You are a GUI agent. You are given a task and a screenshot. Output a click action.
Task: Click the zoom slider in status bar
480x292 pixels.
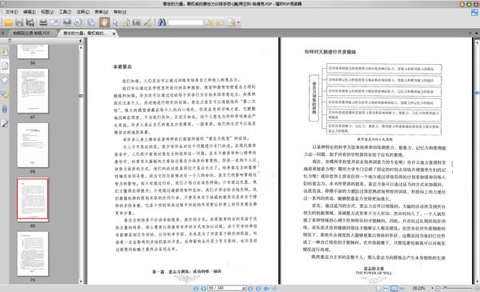(458, 288)
